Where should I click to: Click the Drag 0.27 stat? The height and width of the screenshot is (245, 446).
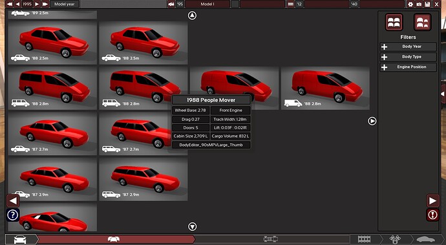[190, 119]
